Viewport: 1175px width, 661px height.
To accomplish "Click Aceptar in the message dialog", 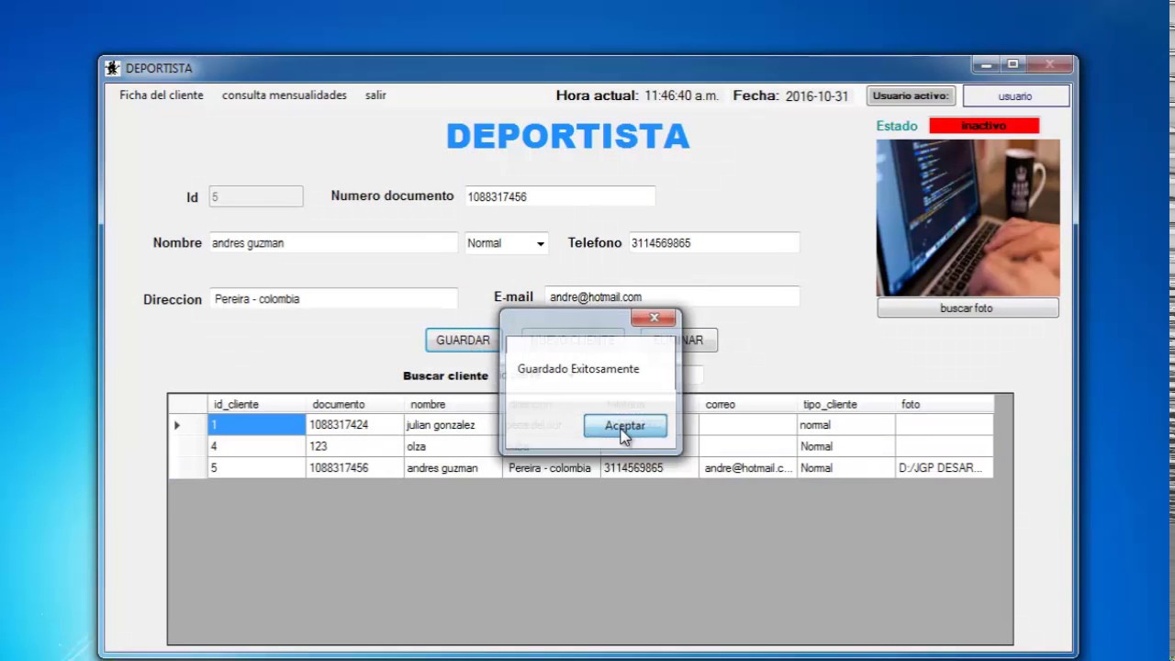I will click(x=625, y=426).
